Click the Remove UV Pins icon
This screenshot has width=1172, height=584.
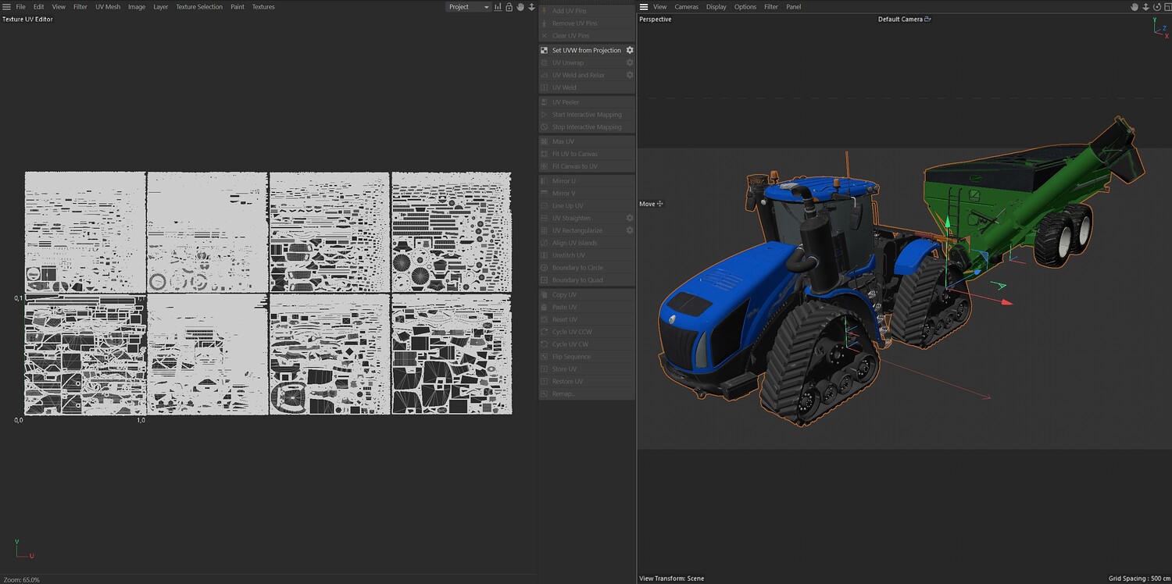(x=545, y=23)
